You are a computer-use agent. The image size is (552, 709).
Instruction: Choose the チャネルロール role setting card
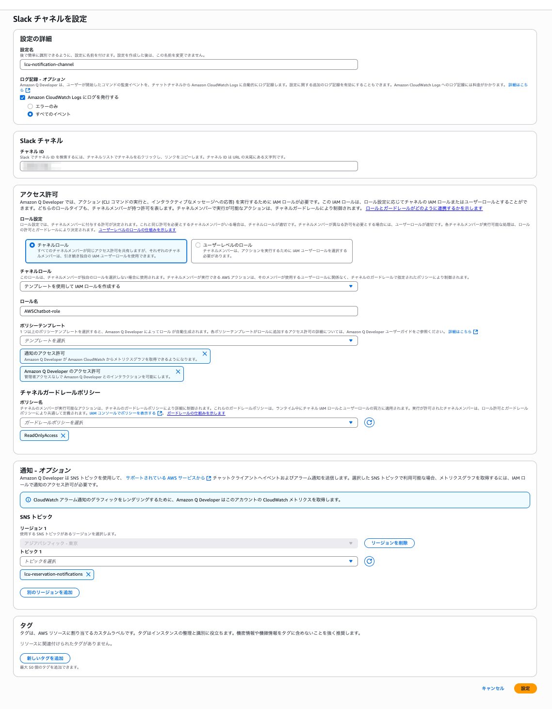pos(106,251)
